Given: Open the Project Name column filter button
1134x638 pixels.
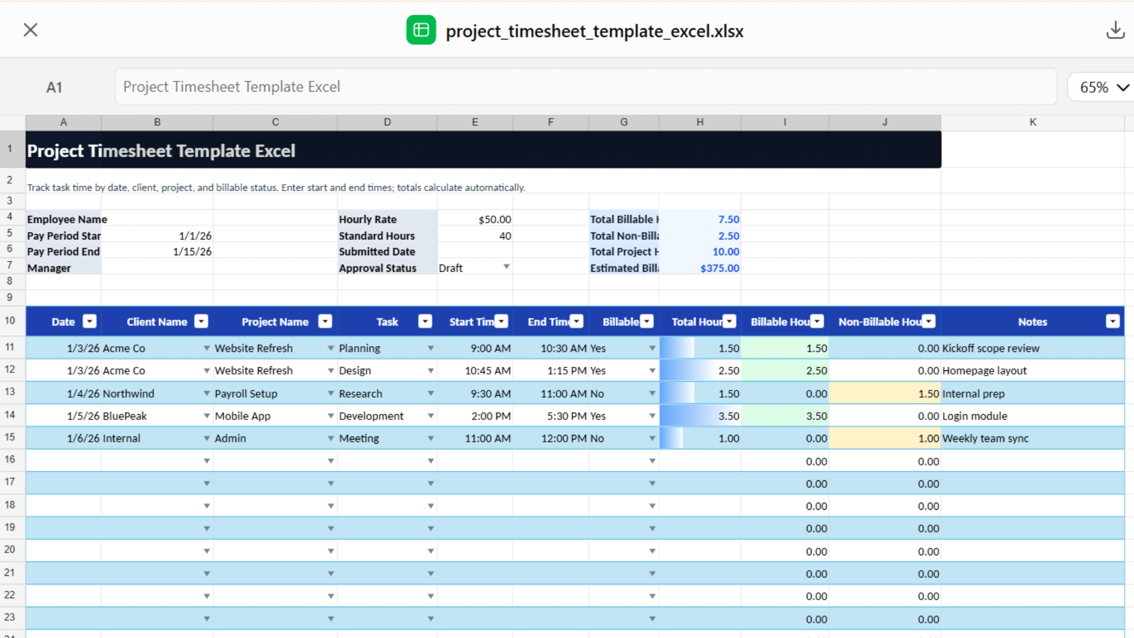Looking at the screenshot, I should coord(325,321).
